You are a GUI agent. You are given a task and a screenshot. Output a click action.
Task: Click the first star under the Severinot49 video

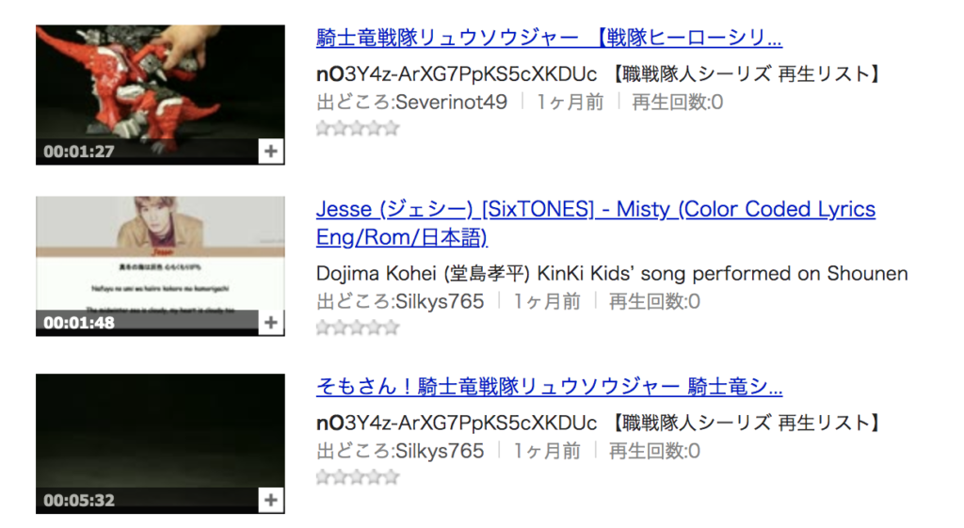pyautogui.click(x=324, y=128)
